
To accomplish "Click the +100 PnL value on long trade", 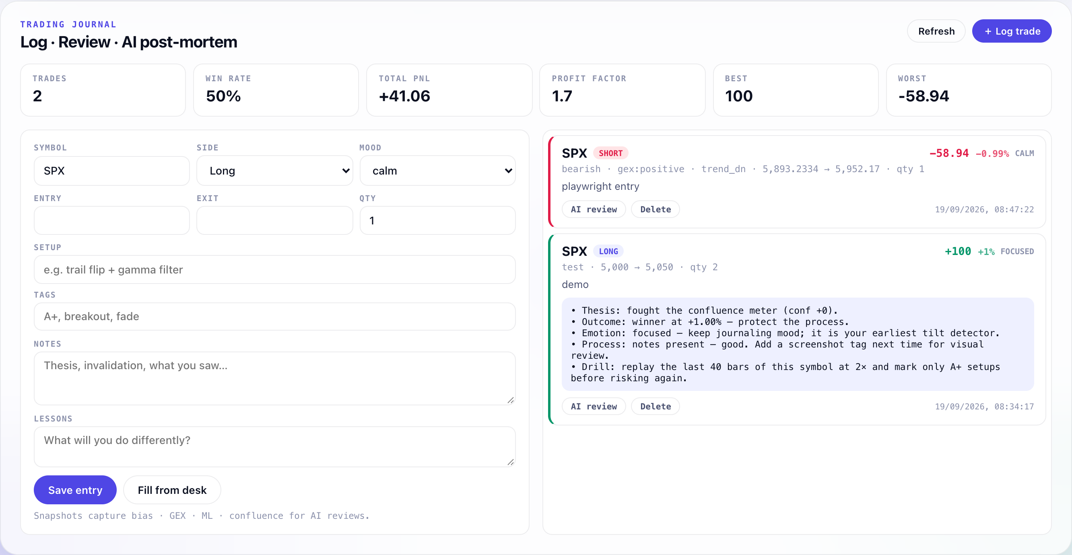I will click(x=958, y=251).
